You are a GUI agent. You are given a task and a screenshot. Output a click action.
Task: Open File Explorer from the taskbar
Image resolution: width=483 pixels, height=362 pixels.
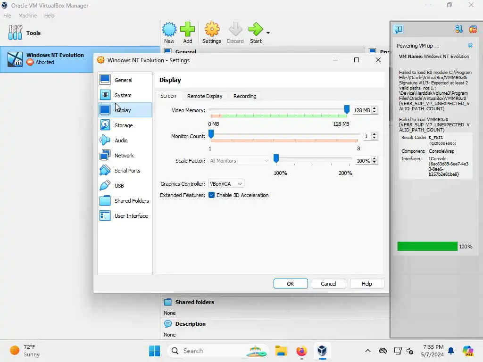coord(281,351)
